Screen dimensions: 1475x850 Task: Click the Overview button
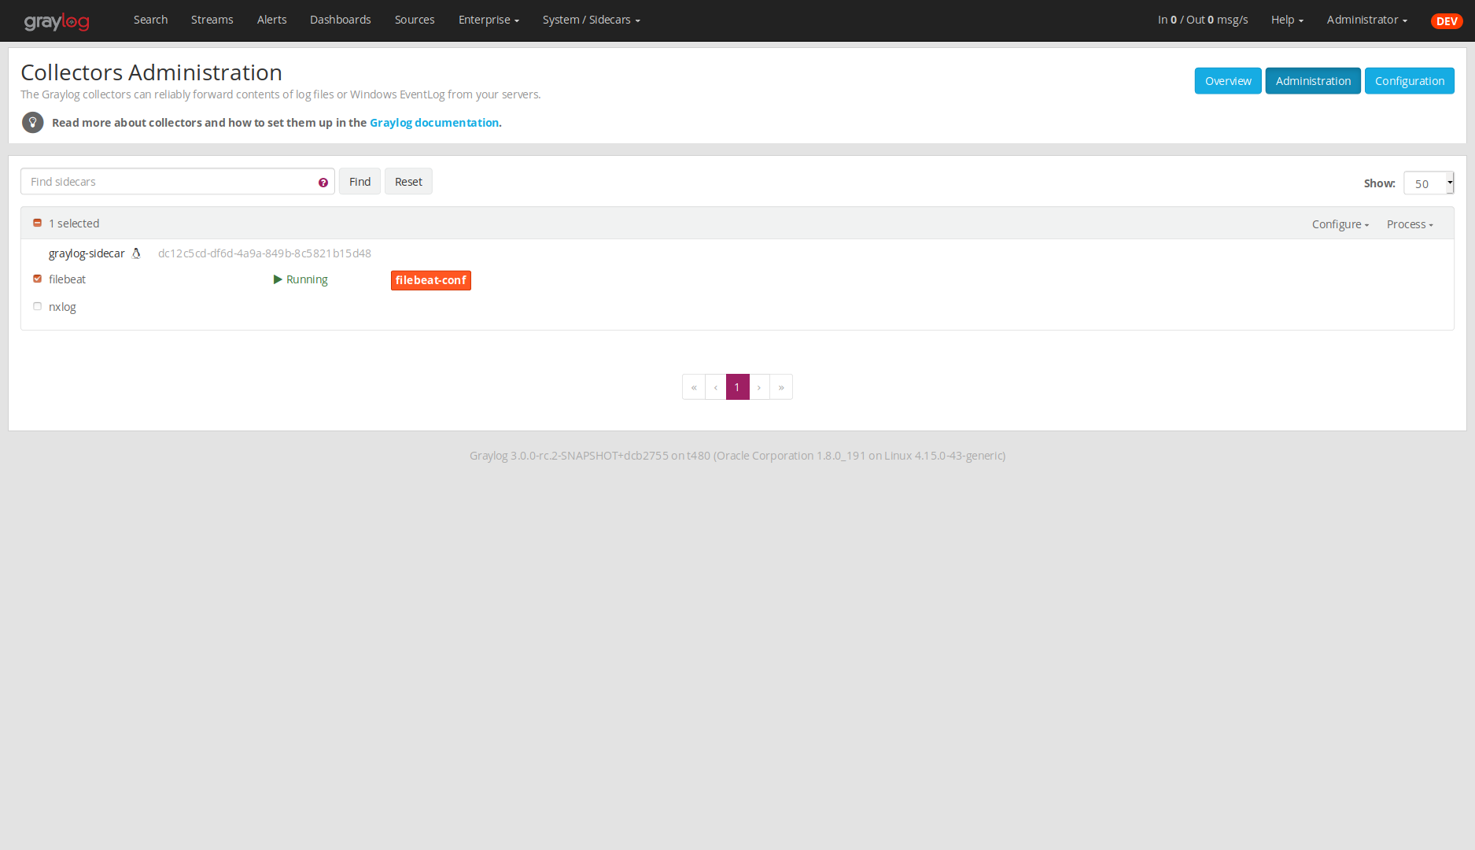point(1227,81)
